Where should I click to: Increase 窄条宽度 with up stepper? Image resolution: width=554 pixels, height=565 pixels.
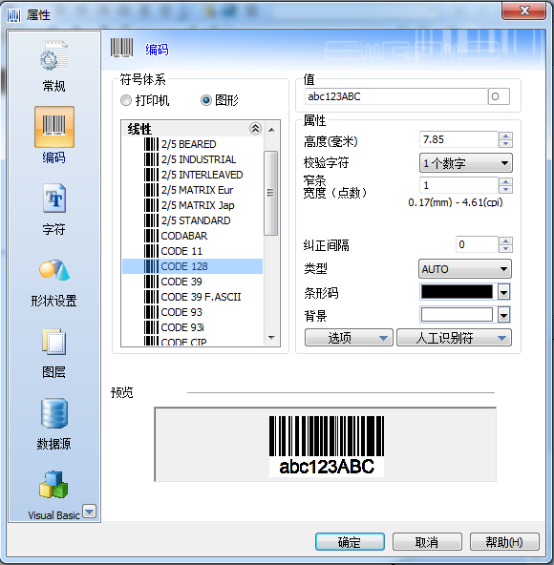pos(505,181)
